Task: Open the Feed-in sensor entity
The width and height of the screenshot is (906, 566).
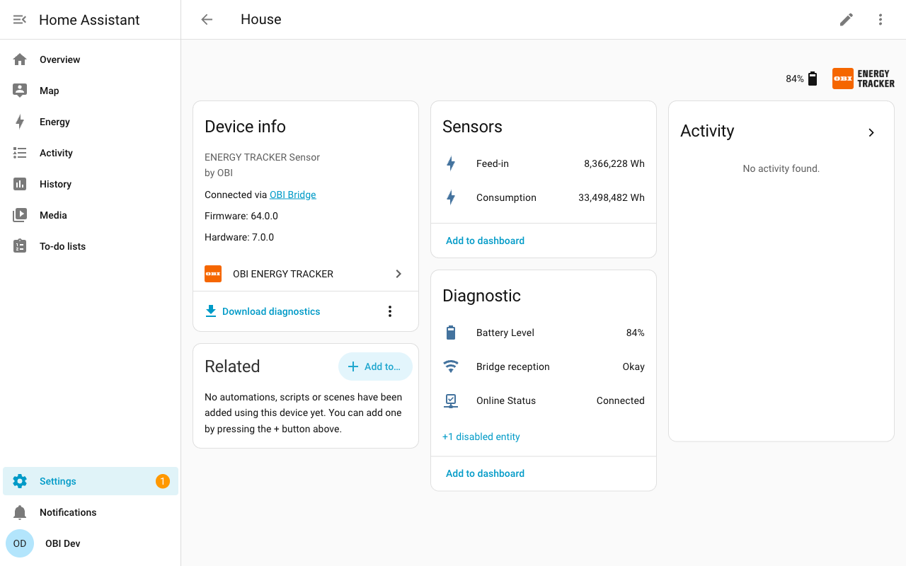Action: click(x=544, y=163)
